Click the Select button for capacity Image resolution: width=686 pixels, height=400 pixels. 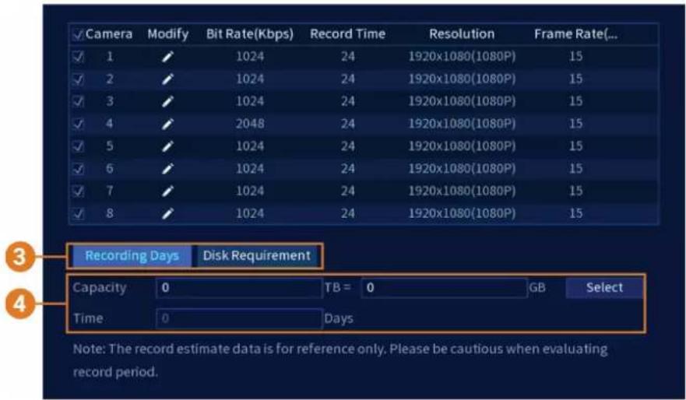coord(604,288)
